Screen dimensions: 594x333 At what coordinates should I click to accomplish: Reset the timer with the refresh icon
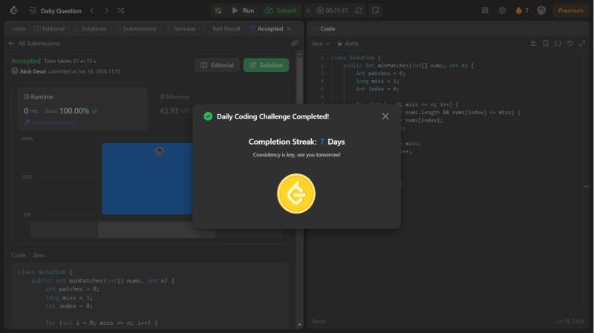[x=359, y=10]
